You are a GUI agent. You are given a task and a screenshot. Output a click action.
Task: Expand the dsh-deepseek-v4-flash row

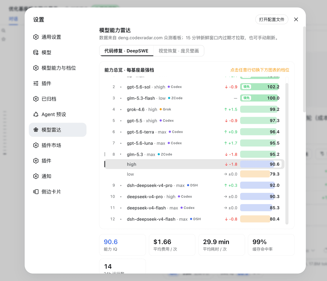pos(121,219)
